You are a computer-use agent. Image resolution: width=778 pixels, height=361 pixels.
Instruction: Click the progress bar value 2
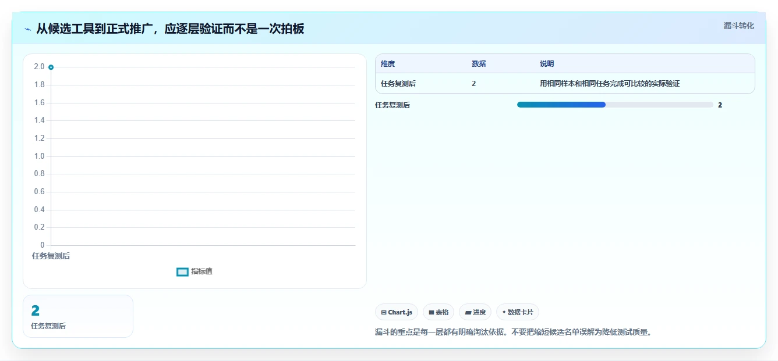pos(720,105)
